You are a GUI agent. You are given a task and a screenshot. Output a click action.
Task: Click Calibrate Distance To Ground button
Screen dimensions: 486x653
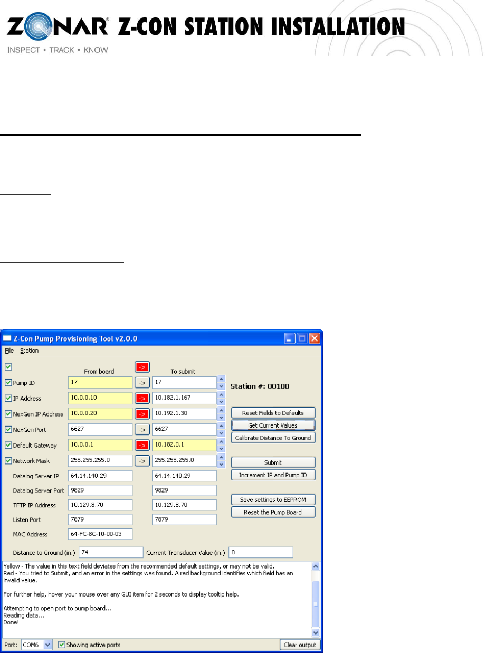[x=273, y=438]
